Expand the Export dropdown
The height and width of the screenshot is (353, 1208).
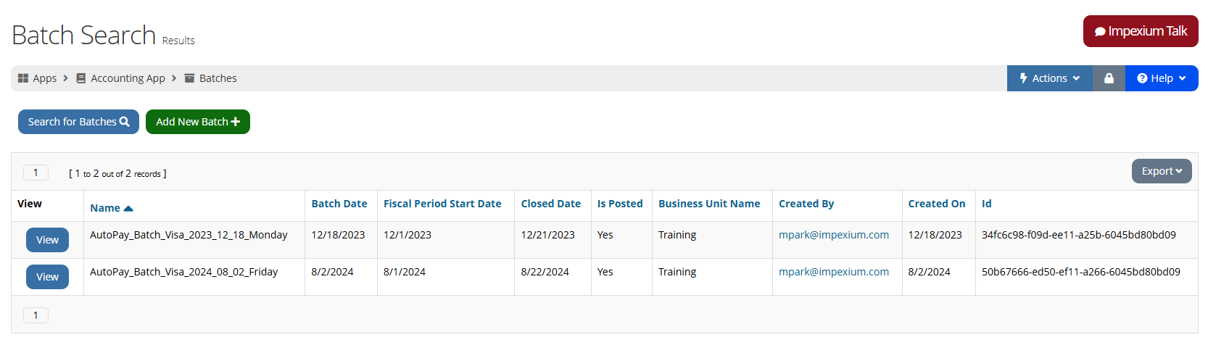1162,171
